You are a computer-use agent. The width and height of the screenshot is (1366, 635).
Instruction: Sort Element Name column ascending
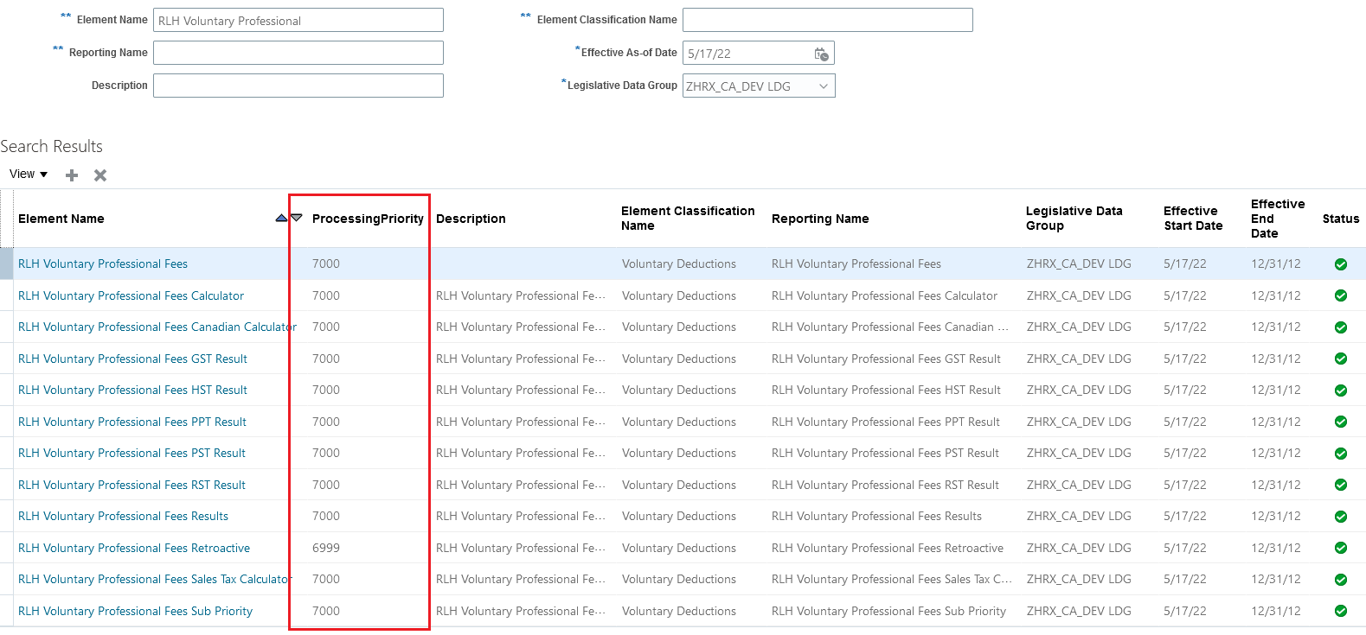[281, 218]
